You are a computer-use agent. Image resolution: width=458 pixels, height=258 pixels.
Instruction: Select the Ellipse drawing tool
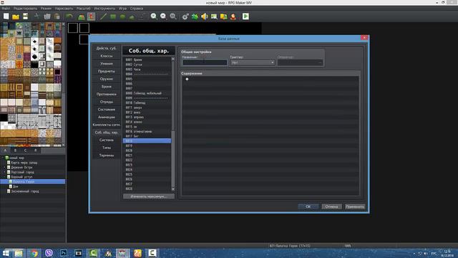point(122,16)
